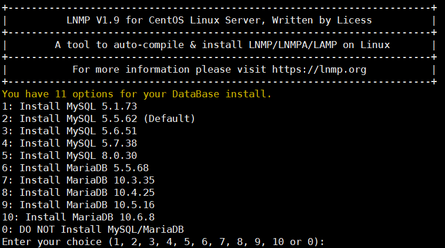Screen dimensions: 445x248
Task: Open the https://lnmp.org URL
Action: (319, 70)
